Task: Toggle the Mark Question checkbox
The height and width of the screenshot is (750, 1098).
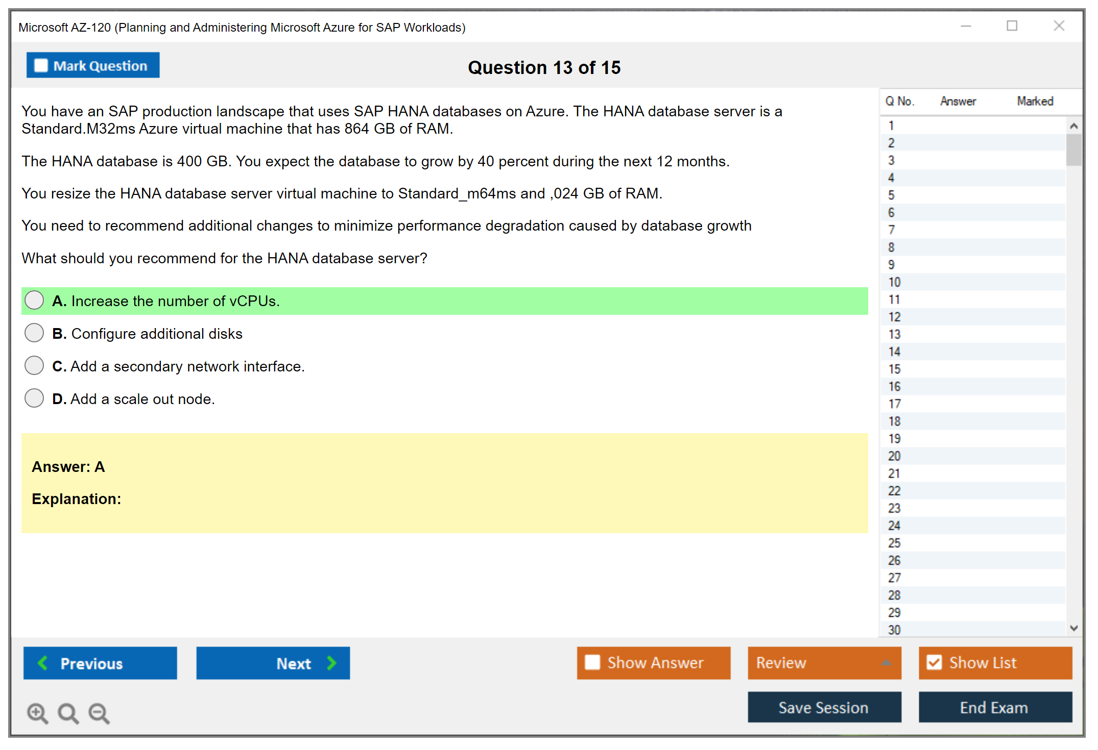Action: coord(41,65)
